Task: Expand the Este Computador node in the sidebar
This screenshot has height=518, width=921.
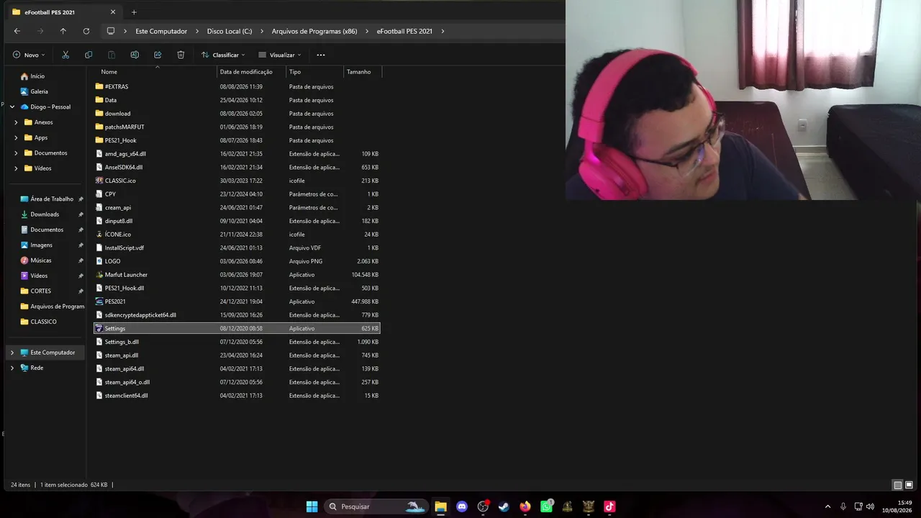Action: coord(12,353)
